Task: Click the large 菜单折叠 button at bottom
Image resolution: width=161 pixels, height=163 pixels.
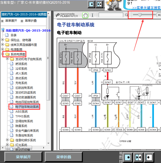Action: coord(64,157)
